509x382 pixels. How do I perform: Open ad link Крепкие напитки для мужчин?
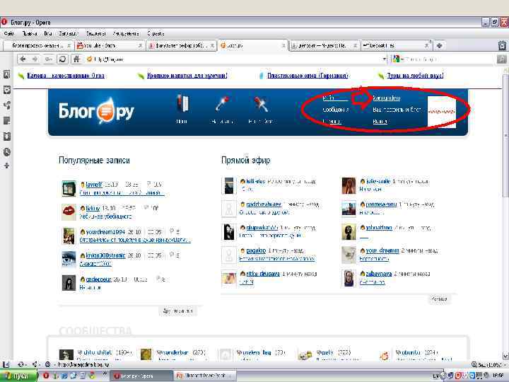click(187, 76)
